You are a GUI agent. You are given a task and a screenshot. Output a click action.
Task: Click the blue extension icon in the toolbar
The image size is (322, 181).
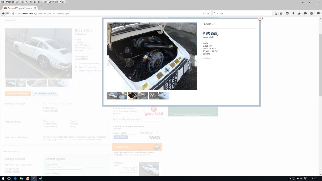(x=311, y=14)
